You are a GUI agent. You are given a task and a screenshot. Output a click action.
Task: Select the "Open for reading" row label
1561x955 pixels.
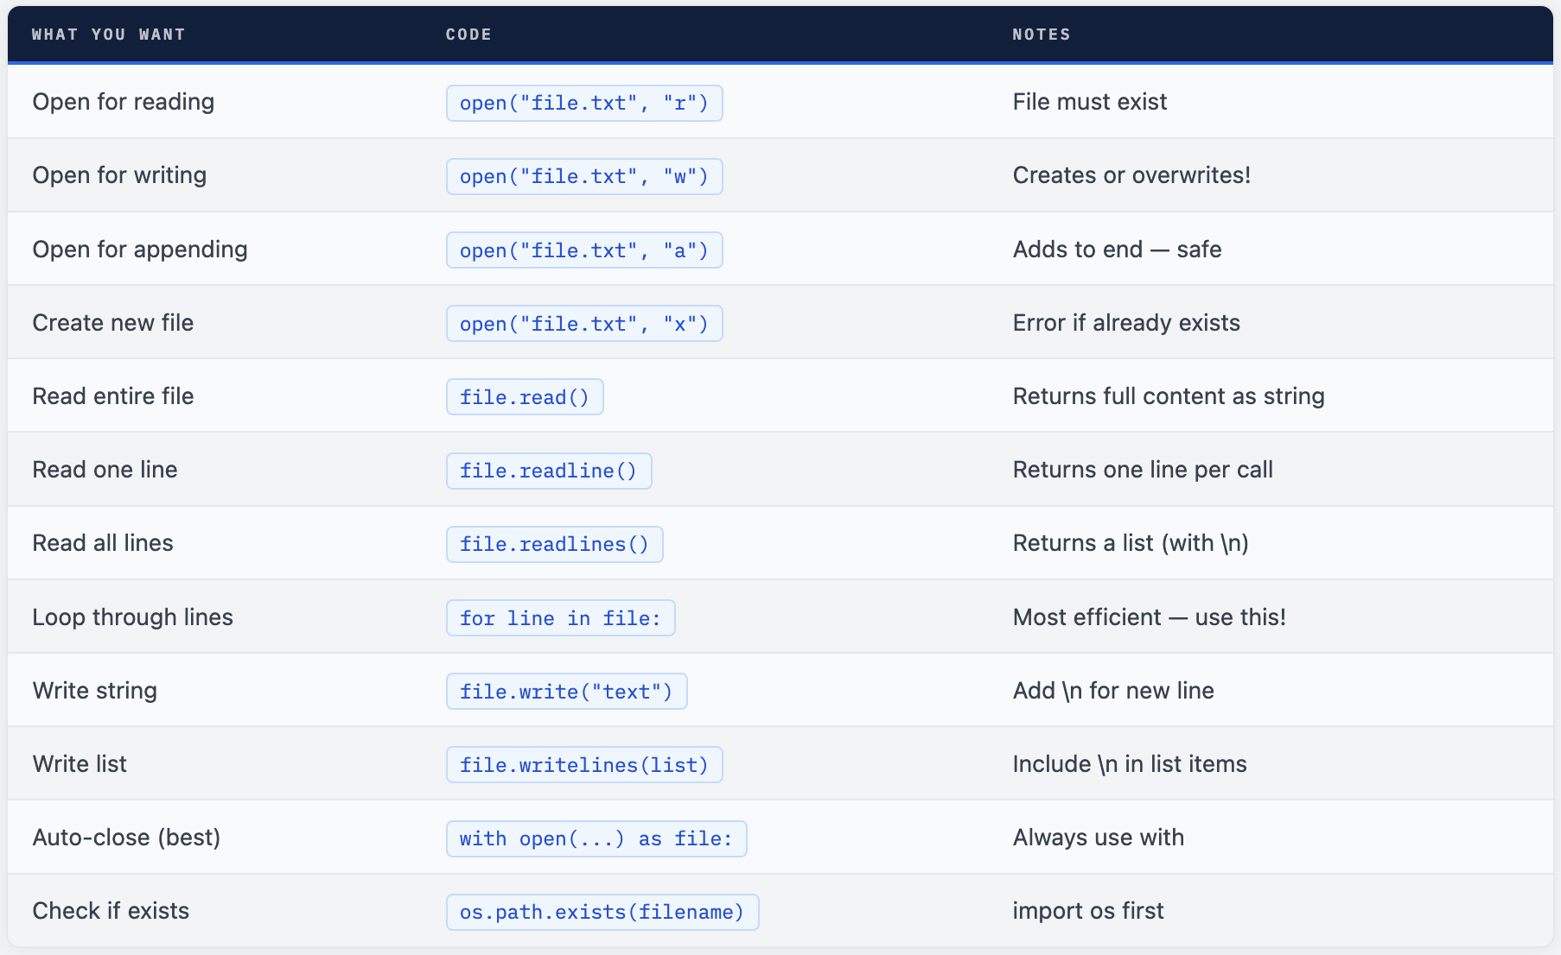(124, 102)
